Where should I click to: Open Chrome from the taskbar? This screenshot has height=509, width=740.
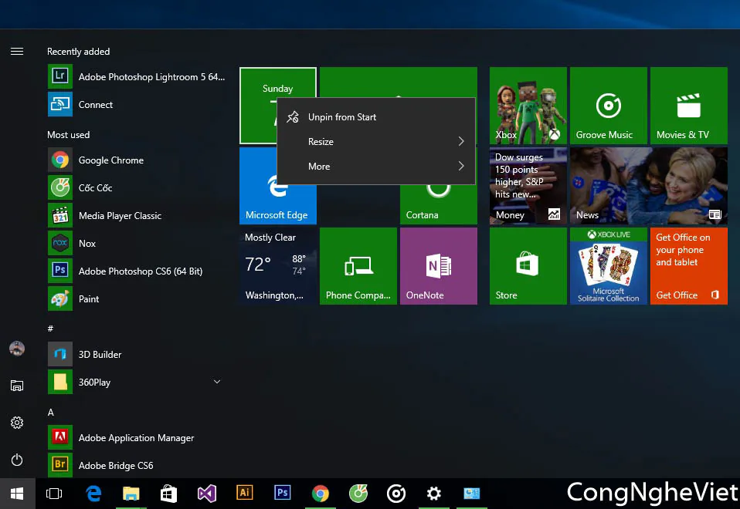[x=321, y=494]
